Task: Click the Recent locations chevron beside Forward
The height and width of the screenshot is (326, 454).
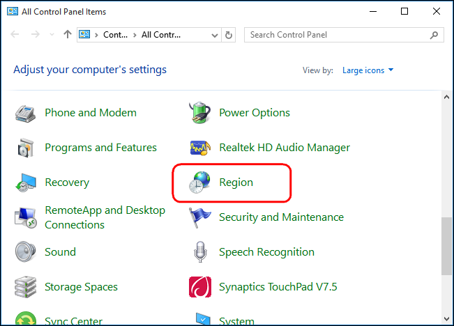Action: [52, 35]
